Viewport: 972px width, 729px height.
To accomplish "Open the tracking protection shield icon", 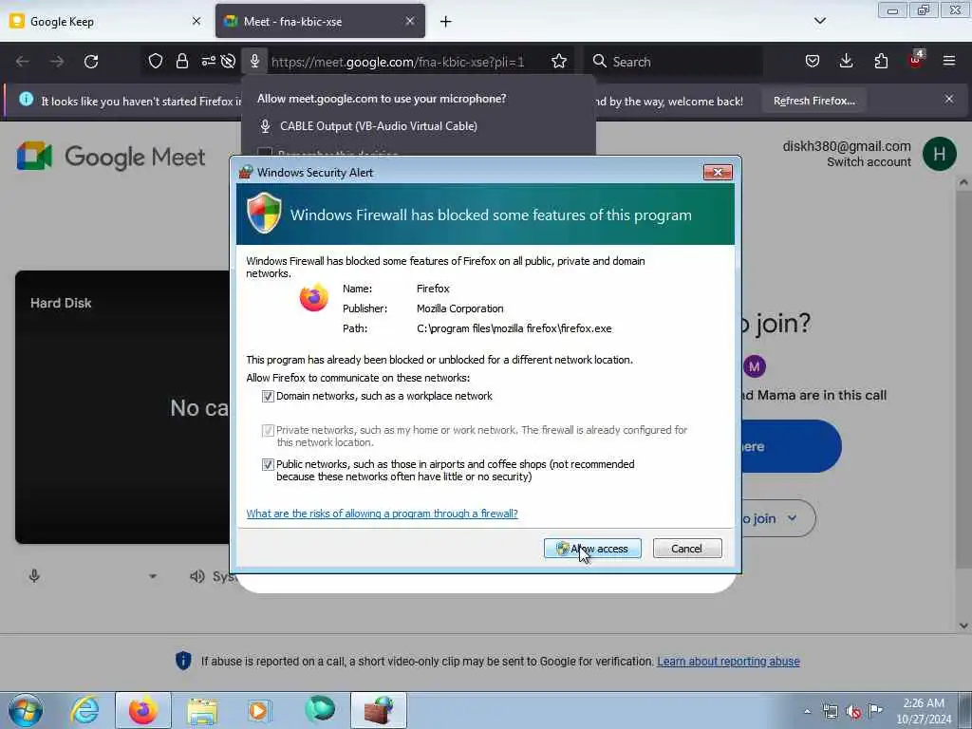I will tap(156, 61).
